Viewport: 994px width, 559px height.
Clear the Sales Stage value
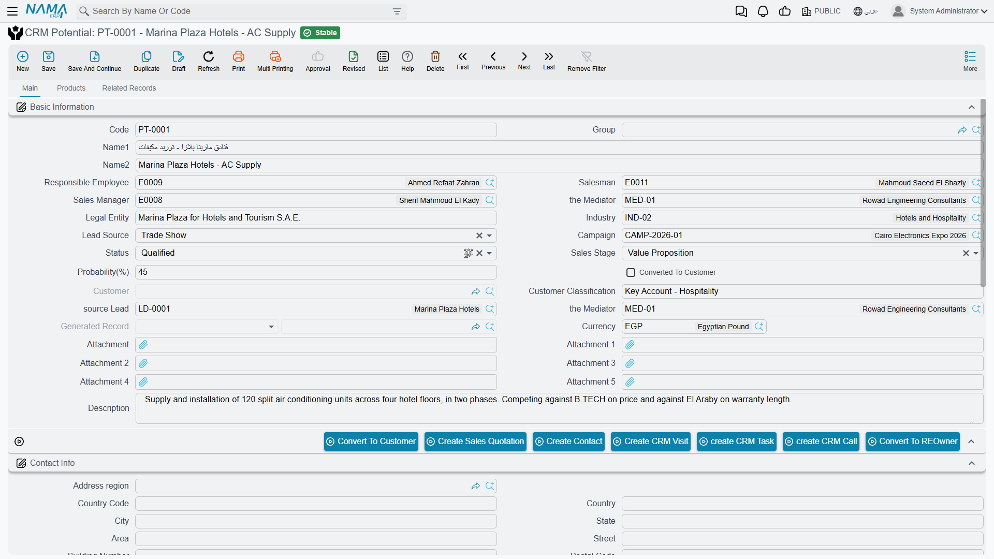point(966,253)
